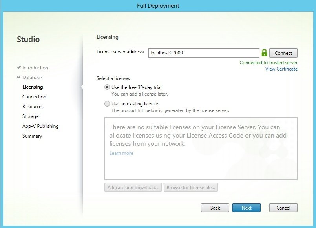
Task: Click the Studio heading
Action: point(28,39)
